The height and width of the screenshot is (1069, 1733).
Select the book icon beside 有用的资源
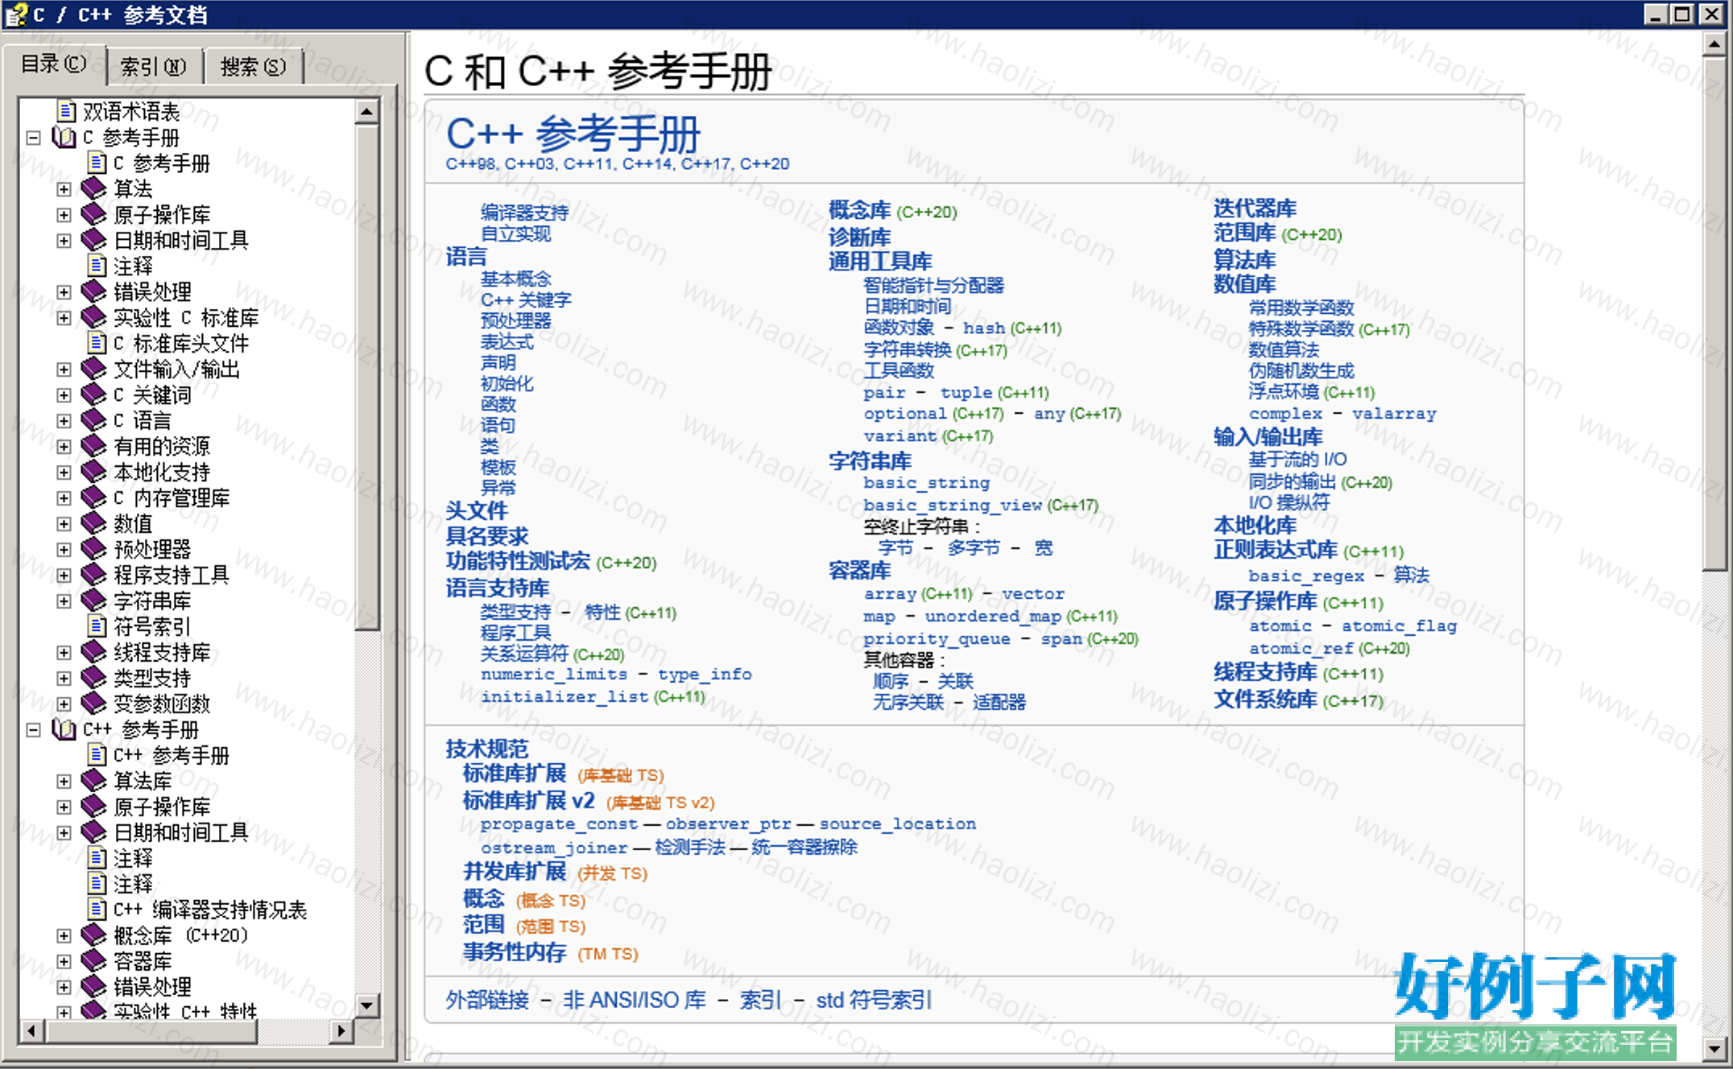94,446
